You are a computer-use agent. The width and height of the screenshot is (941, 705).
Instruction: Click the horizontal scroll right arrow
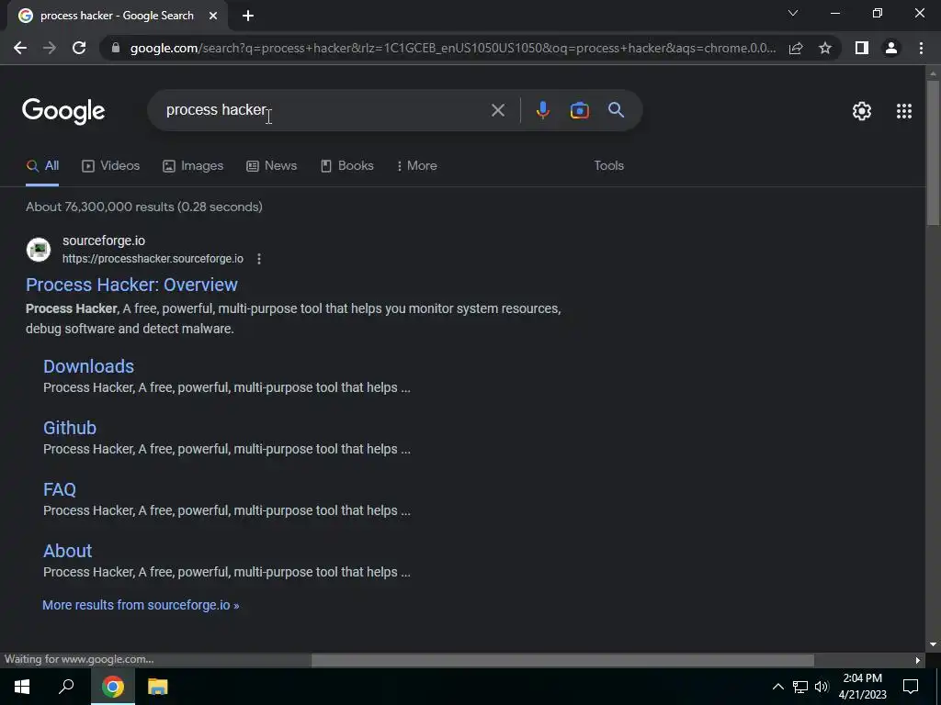coord(918,661)
